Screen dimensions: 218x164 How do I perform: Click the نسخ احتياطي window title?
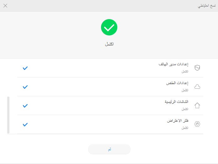(x=207, y=6)
